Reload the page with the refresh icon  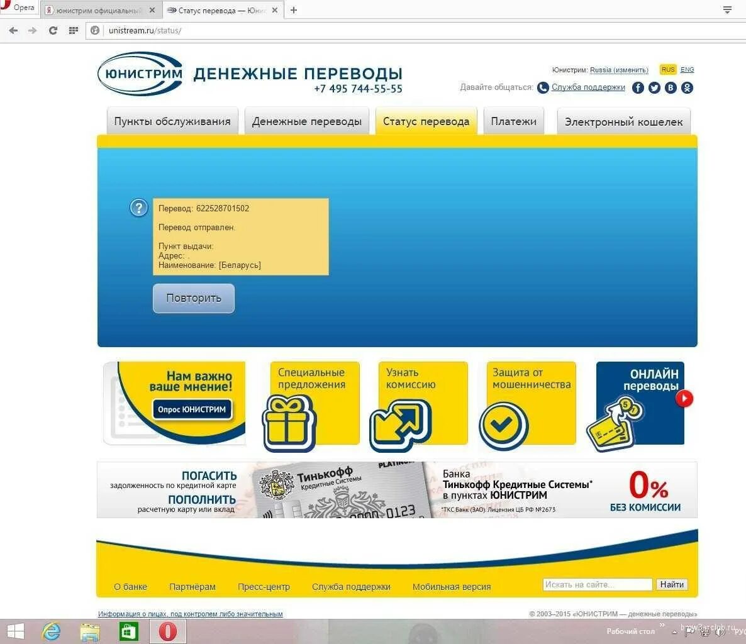click(x=53, y=30)
